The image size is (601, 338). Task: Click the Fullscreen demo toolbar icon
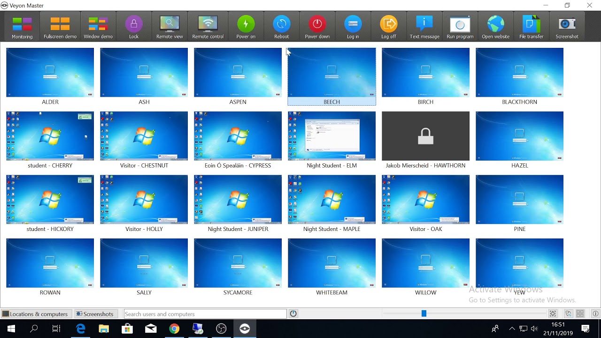click(60, 27)
